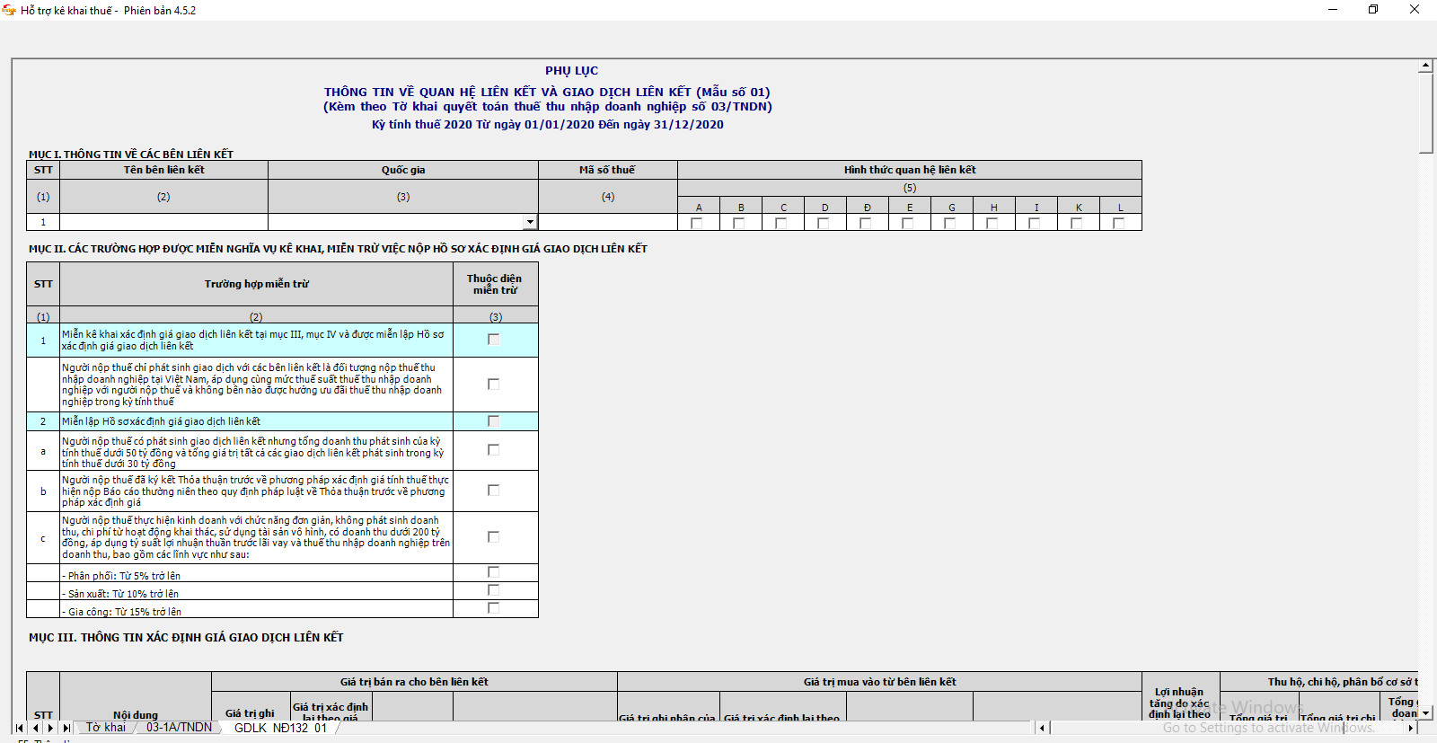
Task: Open the '03-1A/TNDN' sheet tab
Action: click(x=179, y=728)
